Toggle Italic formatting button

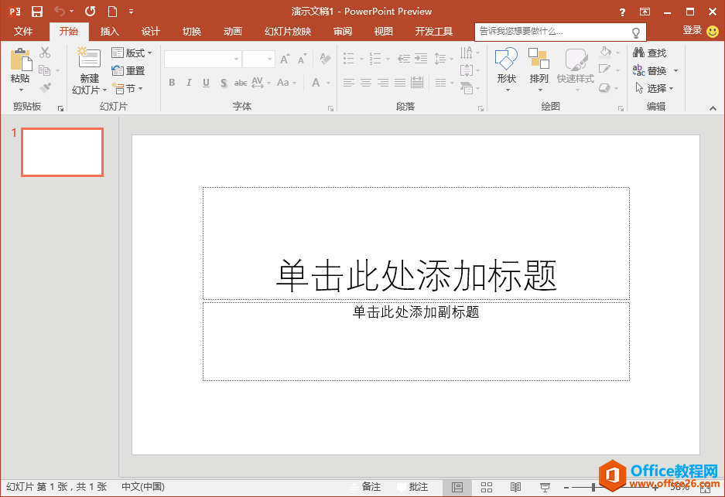(189, 83)
